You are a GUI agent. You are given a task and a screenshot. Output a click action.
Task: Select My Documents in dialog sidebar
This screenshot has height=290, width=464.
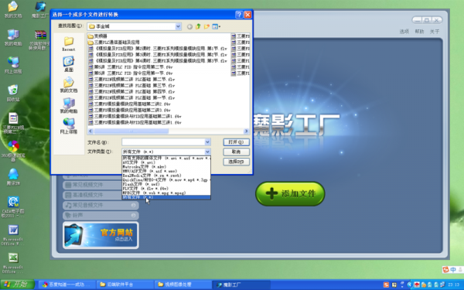pos(69,85)
